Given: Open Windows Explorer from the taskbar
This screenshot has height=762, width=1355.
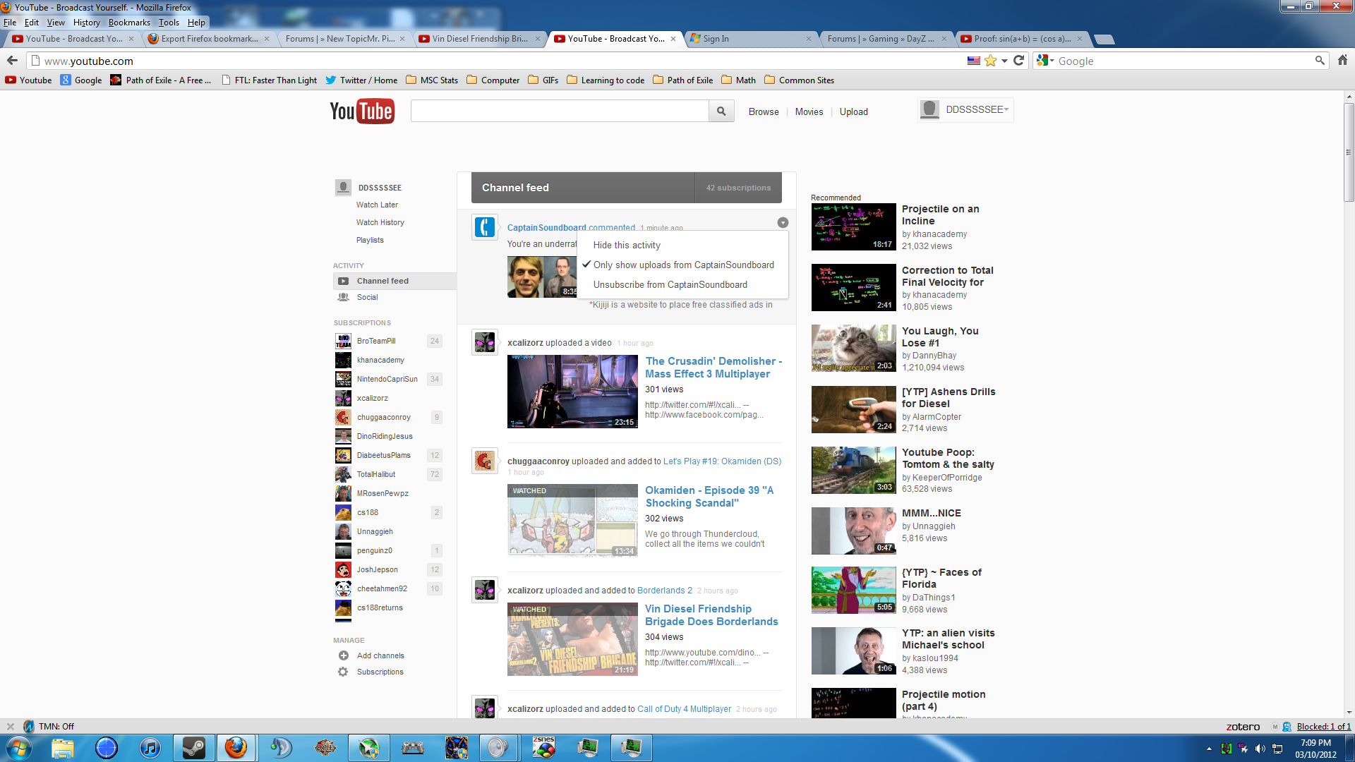Looking at the screenshot, I should (x=62, y=748).
